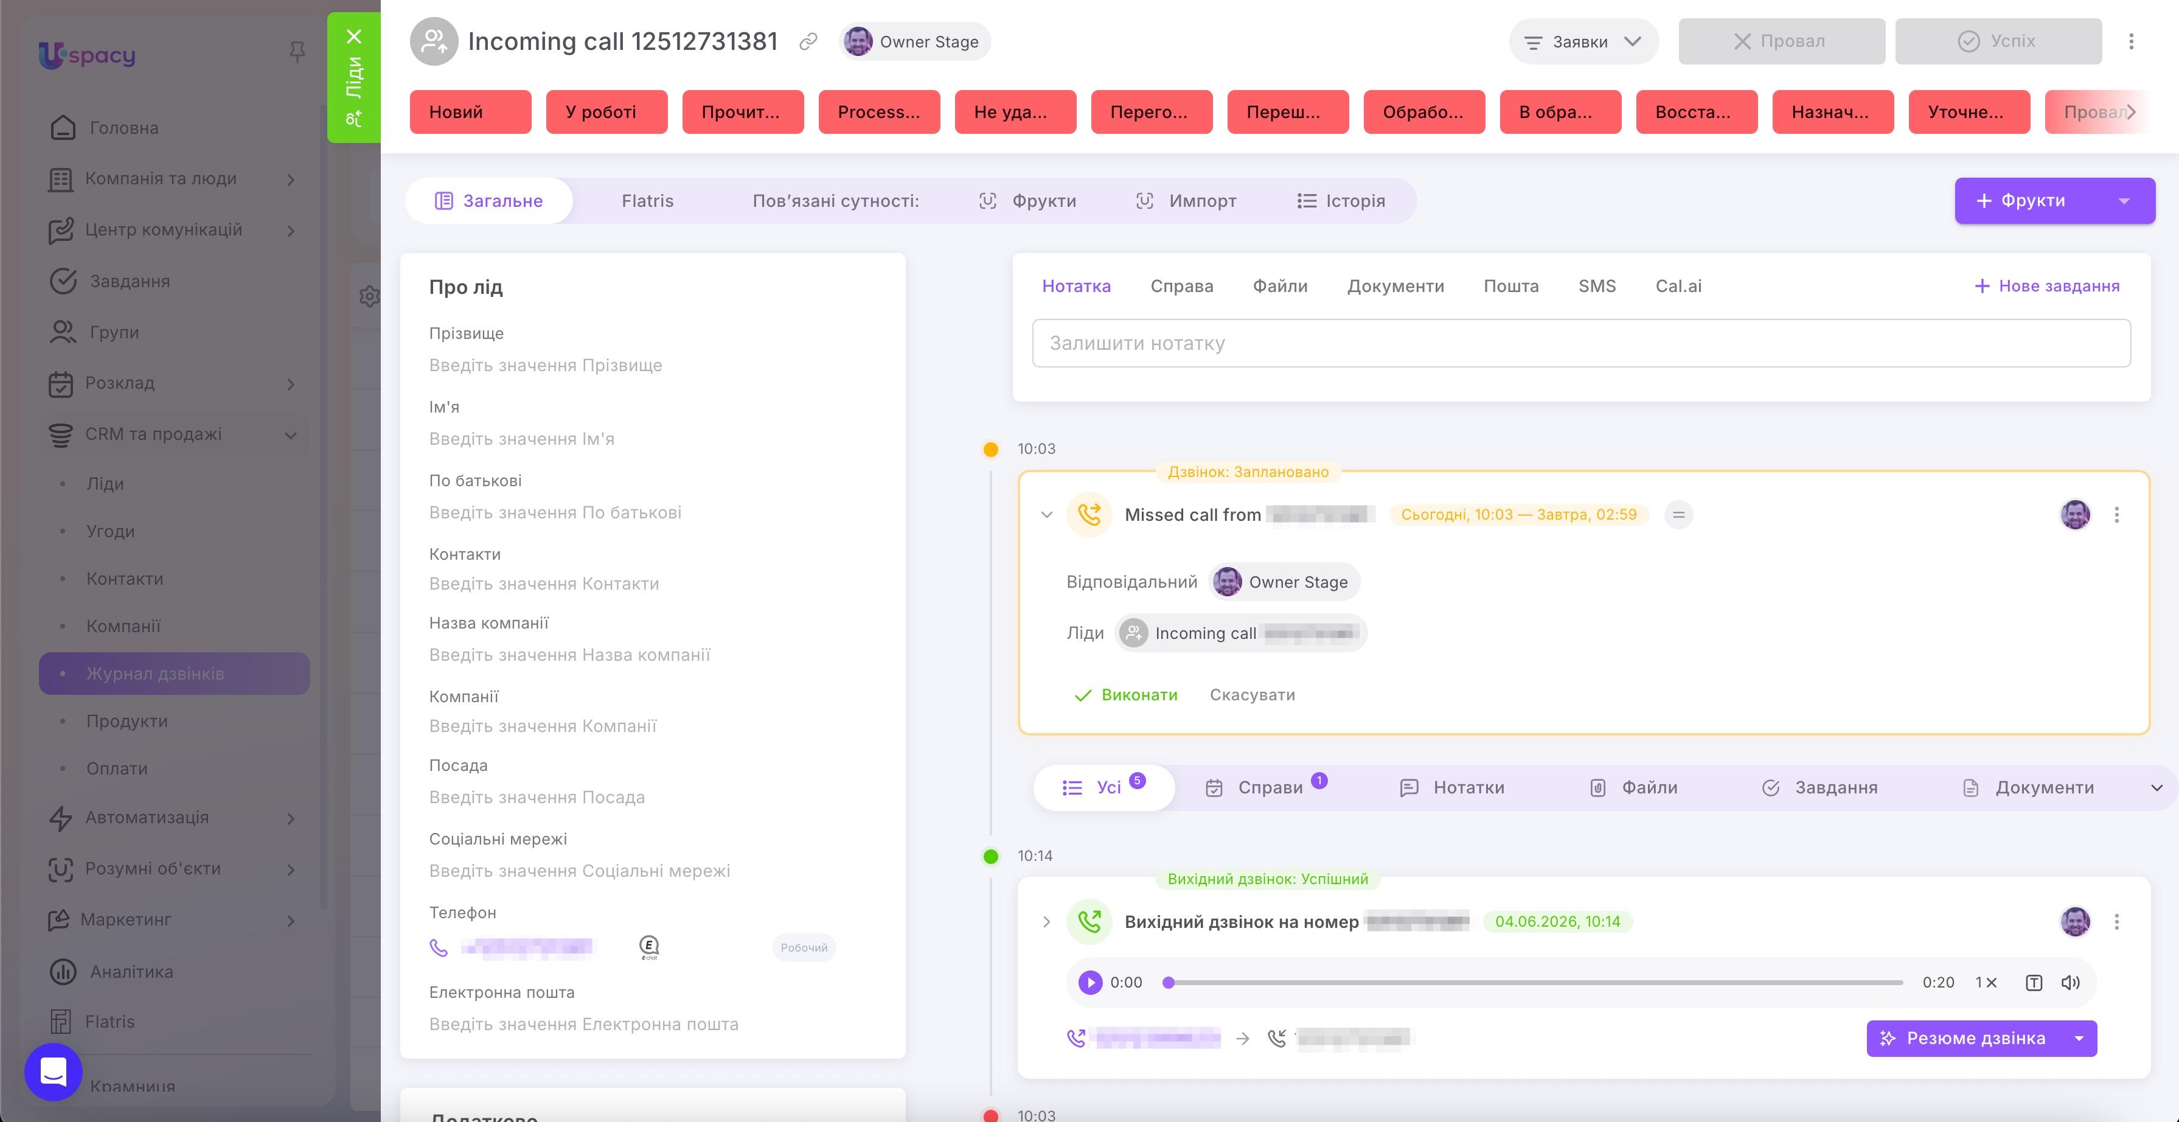
Task: Switch to Flatris tab
Action: point(647,201)
